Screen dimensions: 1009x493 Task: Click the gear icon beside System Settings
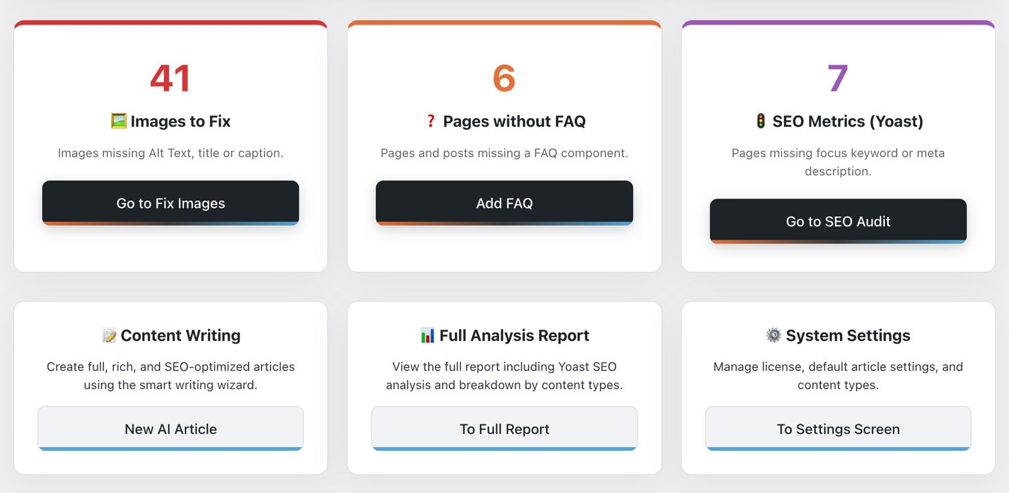[773, 335]
